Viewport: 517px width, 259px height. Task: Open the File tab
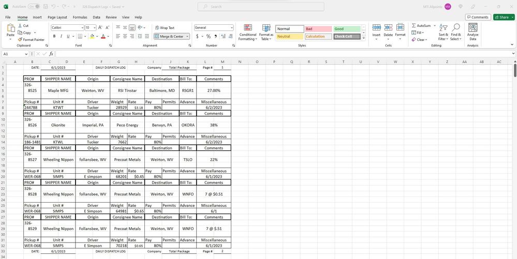[x=8, y=17]
